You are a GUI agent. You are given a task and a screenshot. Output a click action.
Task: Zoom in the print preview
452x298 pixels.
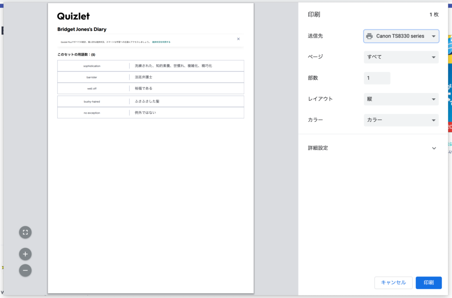pyautogui.click(x=25, y=254)
